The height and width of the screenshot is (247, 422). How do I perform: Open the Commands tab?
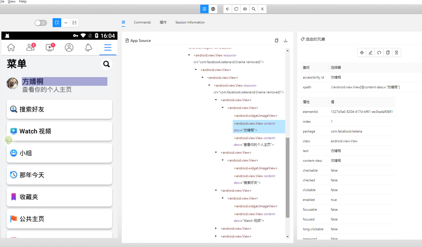click(x=142, y=22)
